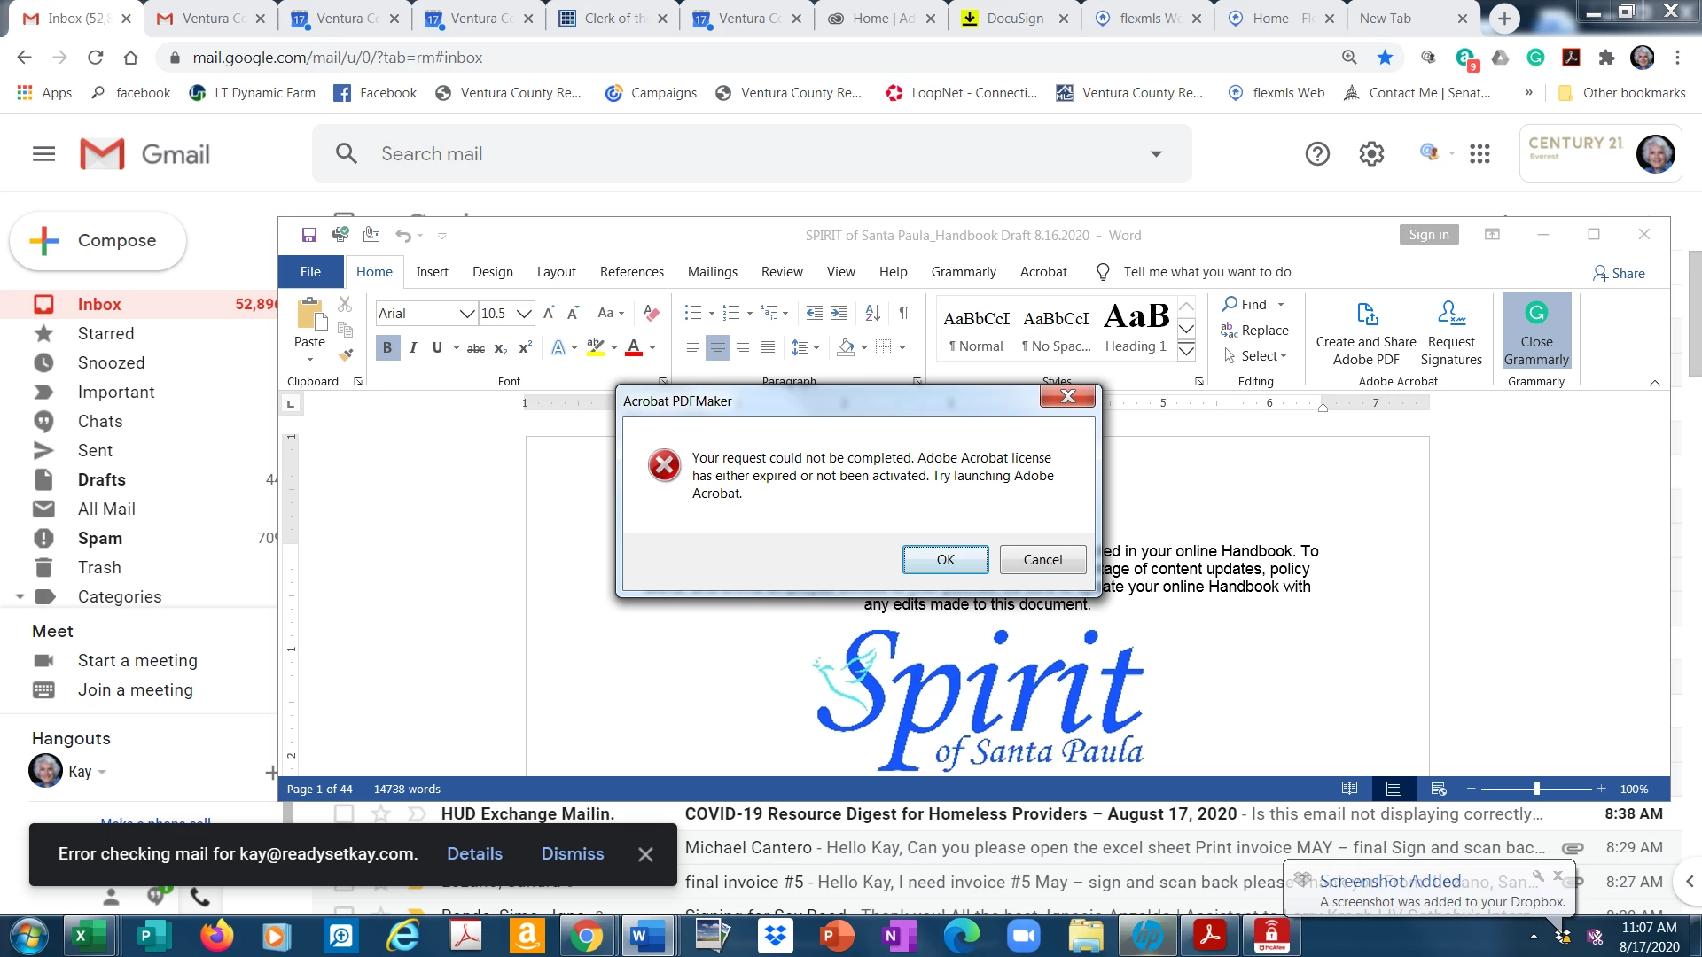Click the Sort text icon
Viewport: 1702px width, 957px height.
[872, 313]
